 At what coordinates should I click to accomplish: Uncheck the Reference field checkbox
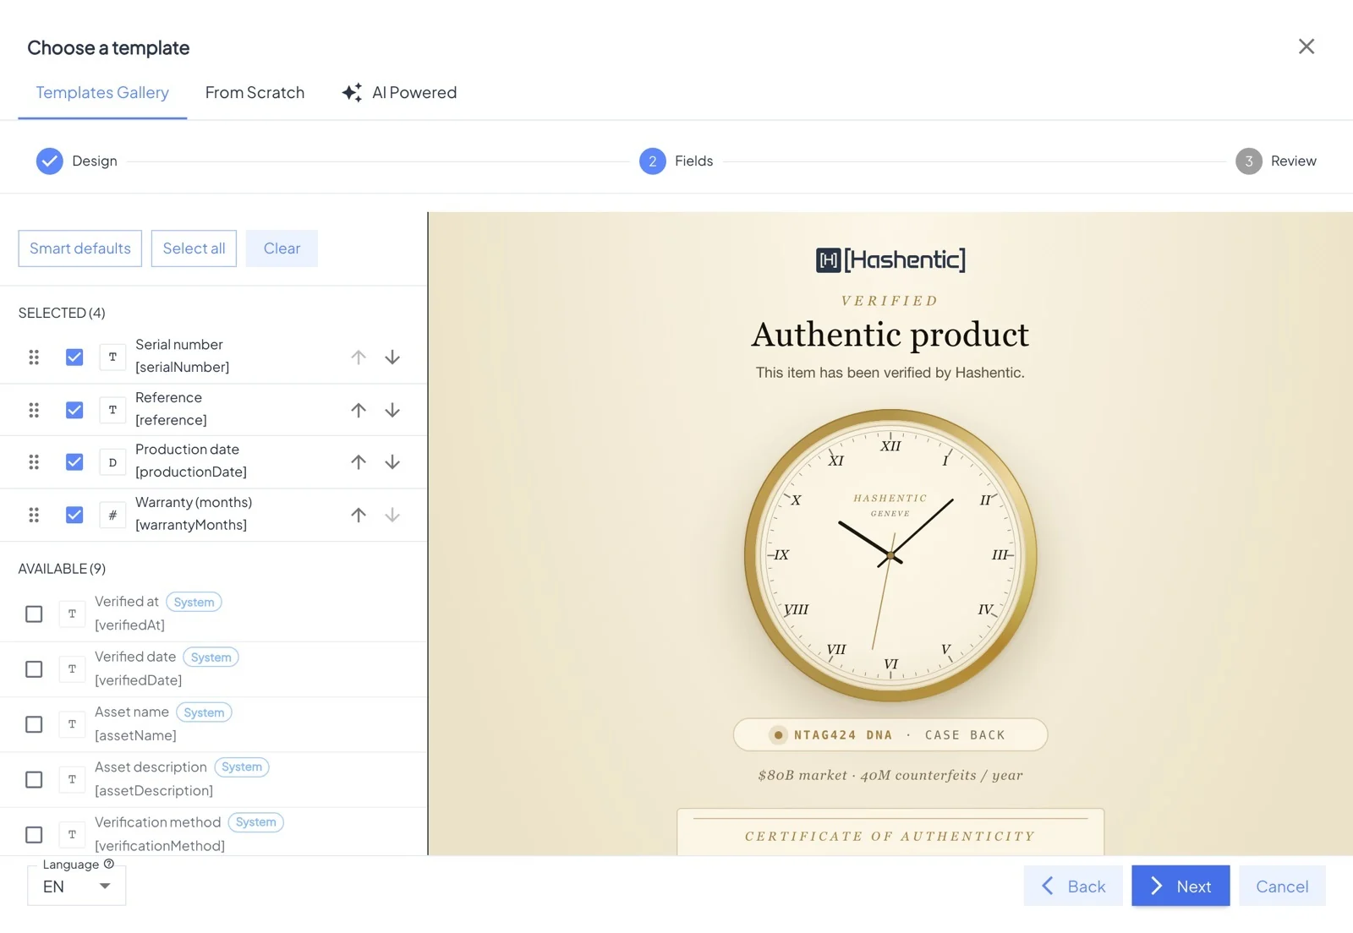[x=74, y=410]
